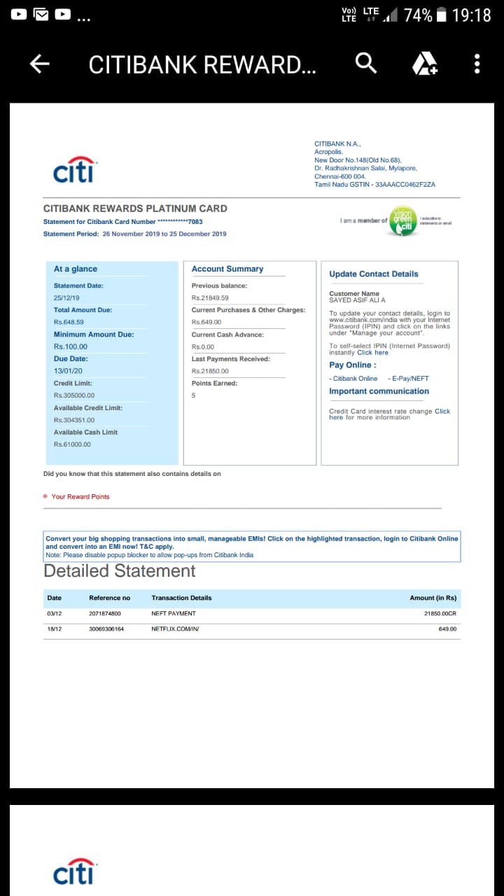Tap the CITIBANK REWARDS PLATINUM CARD title
This screenshot has height=896, width=504.
135,209
